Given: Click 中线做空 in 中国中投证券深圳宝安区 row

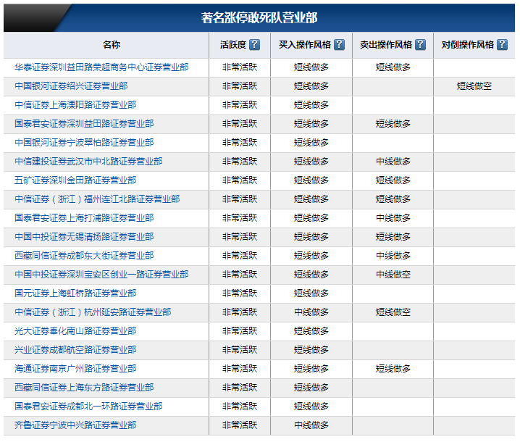Looking at the screenshot, I should (393, 275).
